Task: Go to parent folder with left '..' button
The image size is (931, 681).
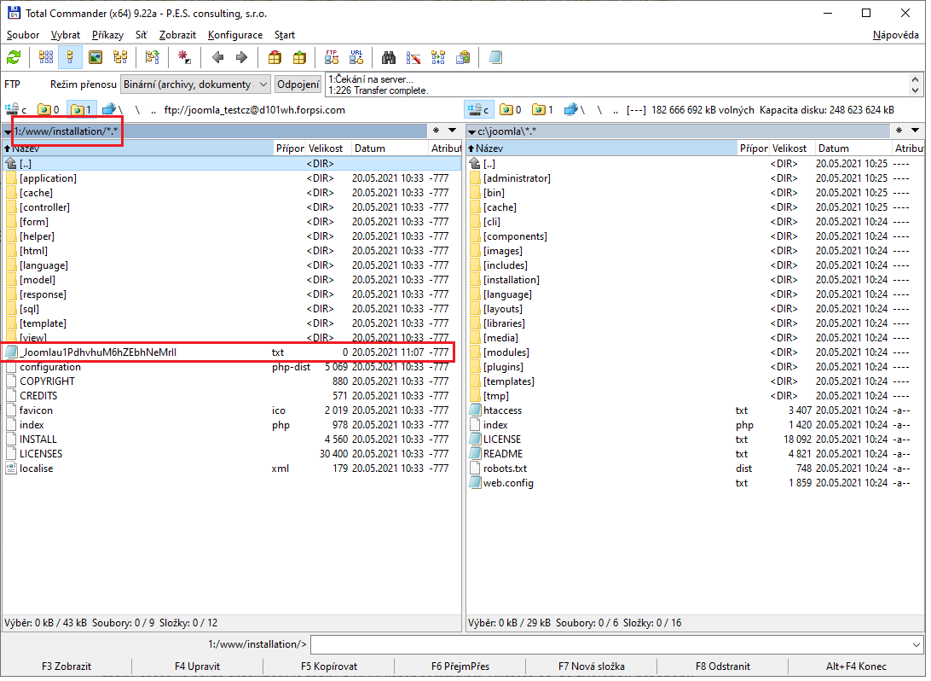Action: pyautogui.click(x=153, y=110)
